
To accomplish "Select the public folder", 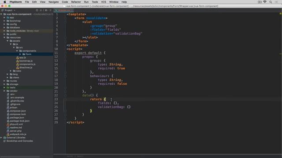I will (13, 34).
